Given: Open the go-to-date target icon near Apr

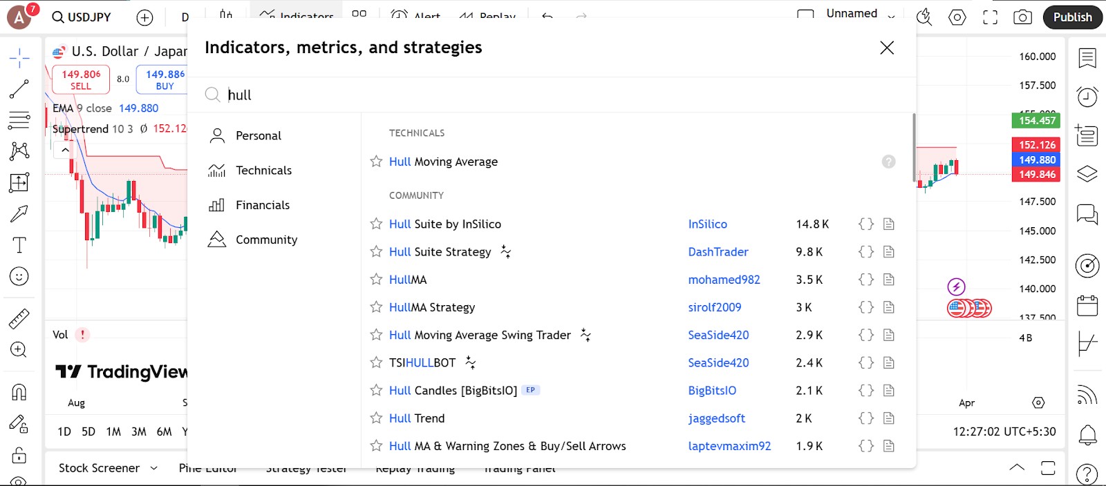Looking at the screenshot, I should (1038, 402).
